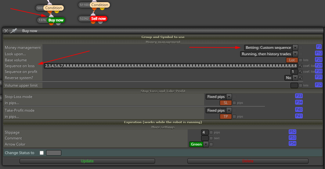Click the P3 parameter badge
Image resolution: width=325 pixels, height=169 pixels.
319,47
